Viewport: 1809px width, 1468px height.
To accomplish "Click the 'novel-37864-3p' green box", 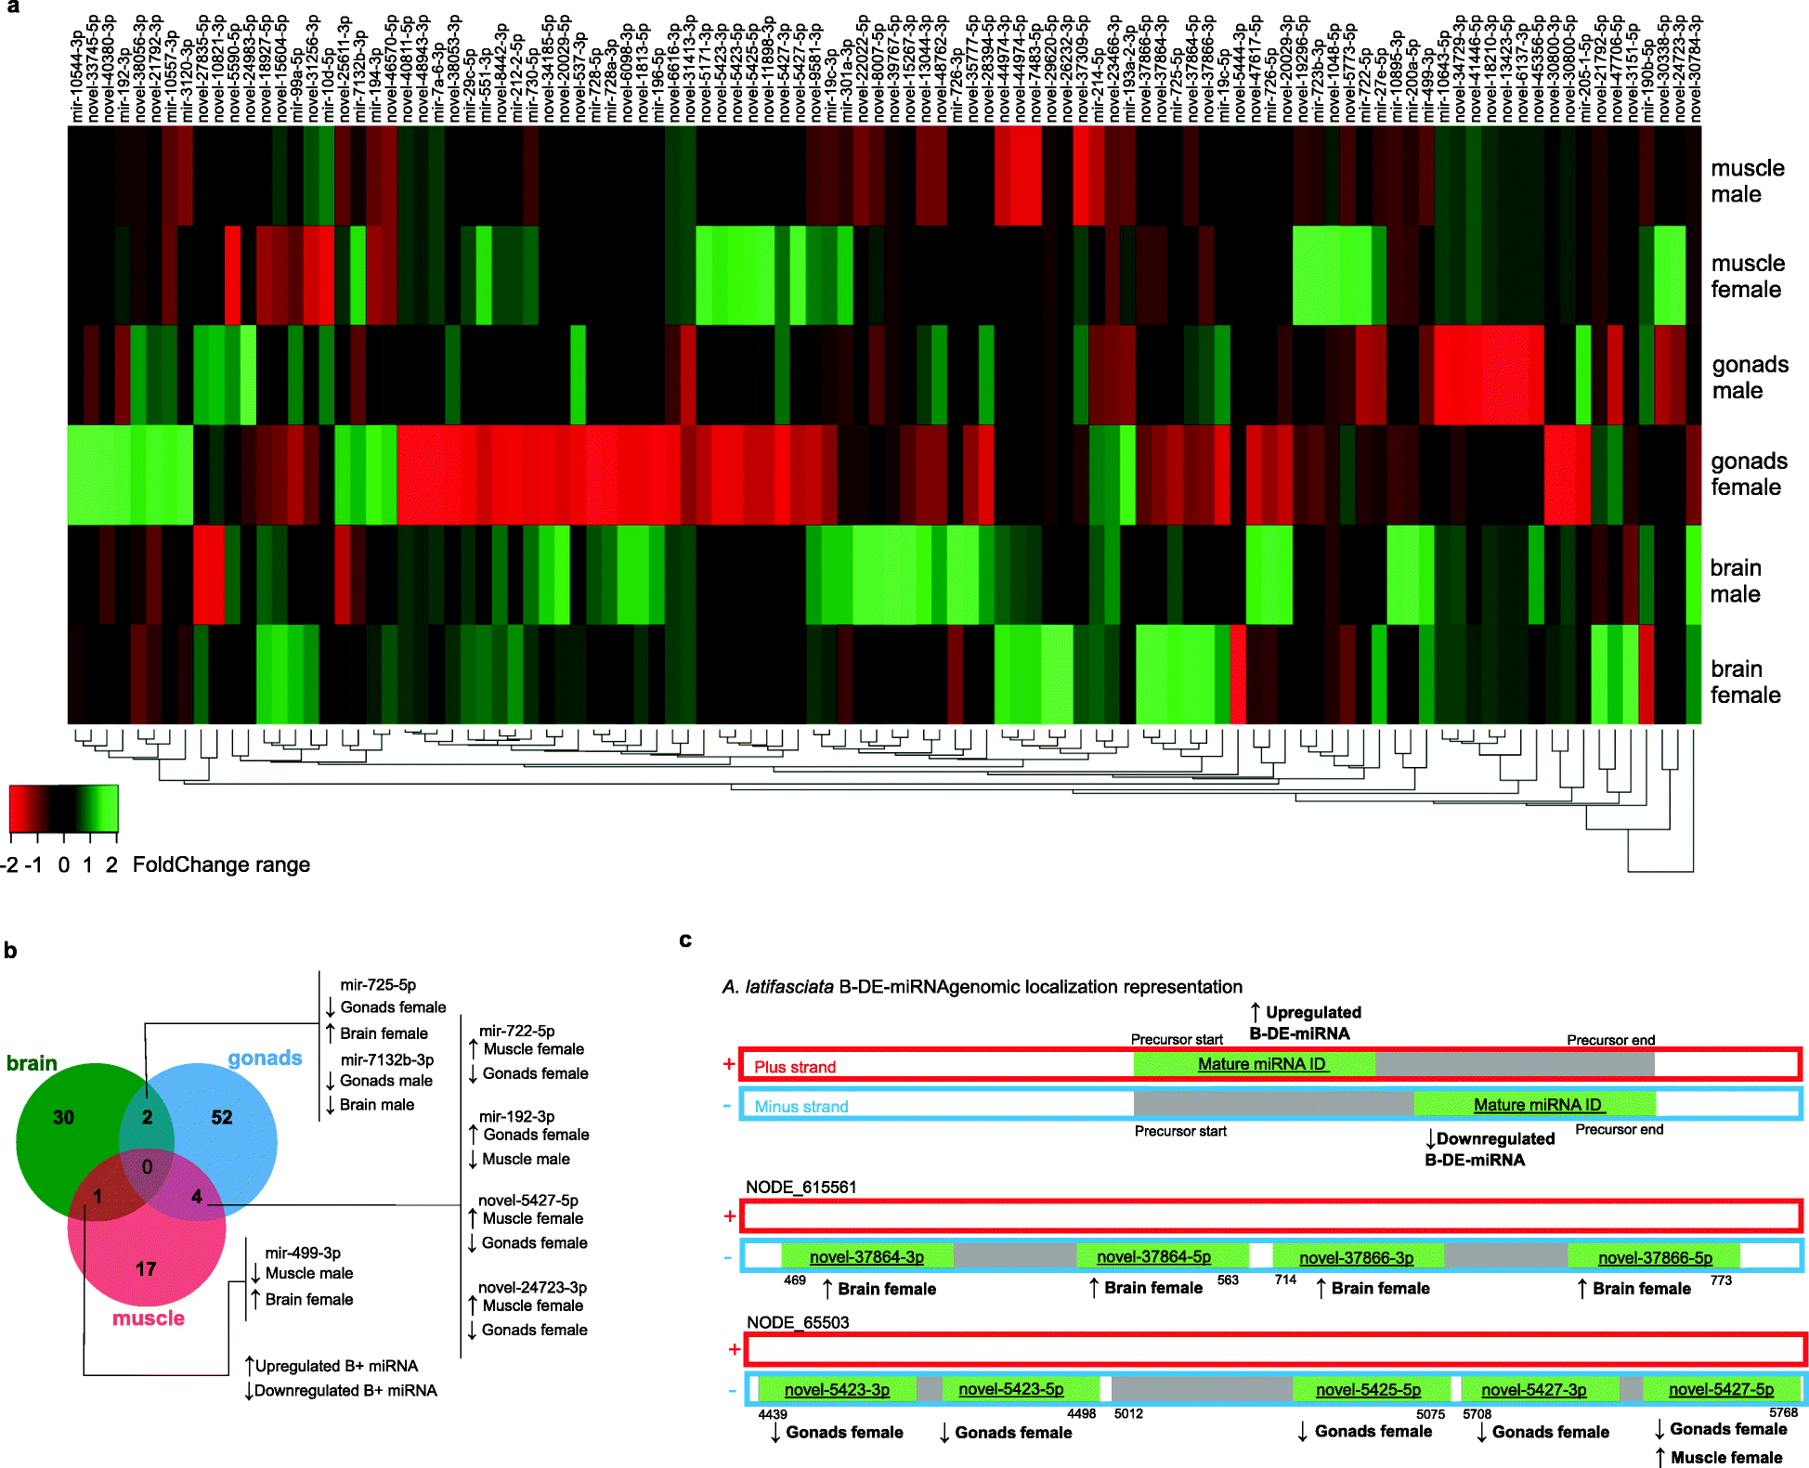I will tap(867, 1257).
